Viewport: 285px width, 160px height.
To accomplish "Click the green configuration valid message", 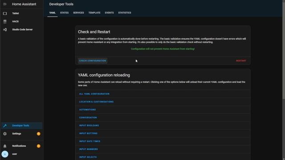I will [163, 49].
